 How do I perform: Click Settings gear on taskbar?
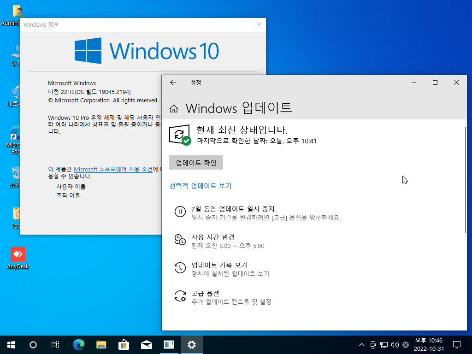pyautogui.click(x=191, y=345)
